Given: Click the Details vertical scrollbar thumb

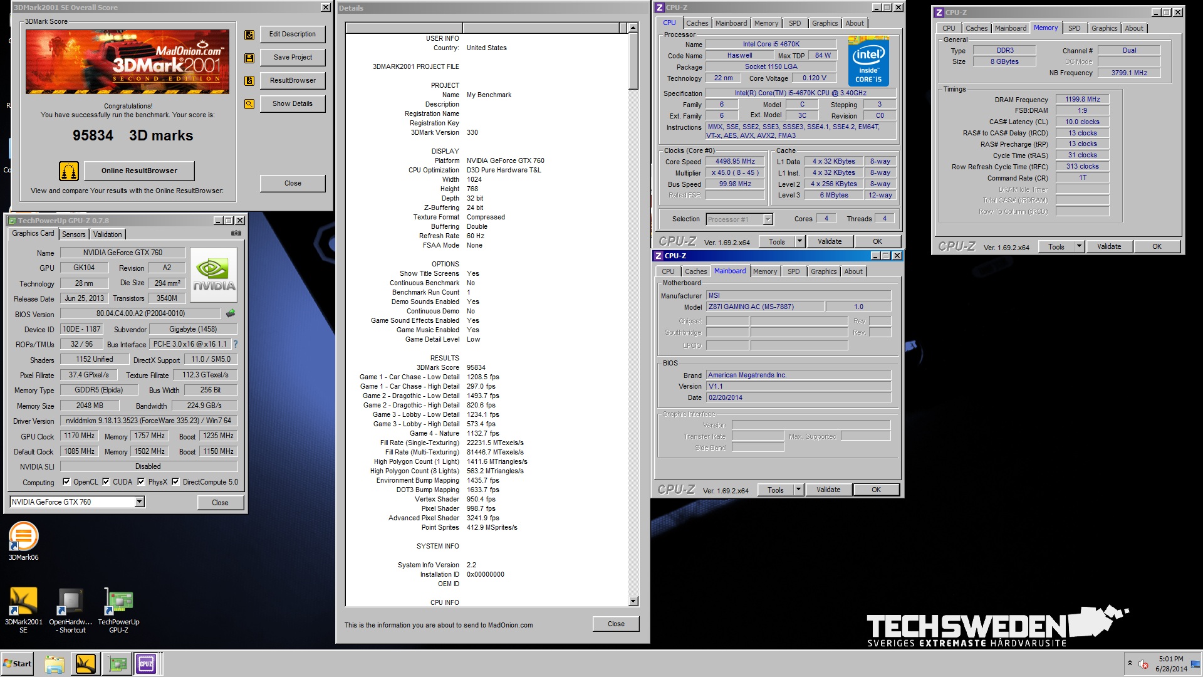Looking at the screenshot, I should coord(633,61).
